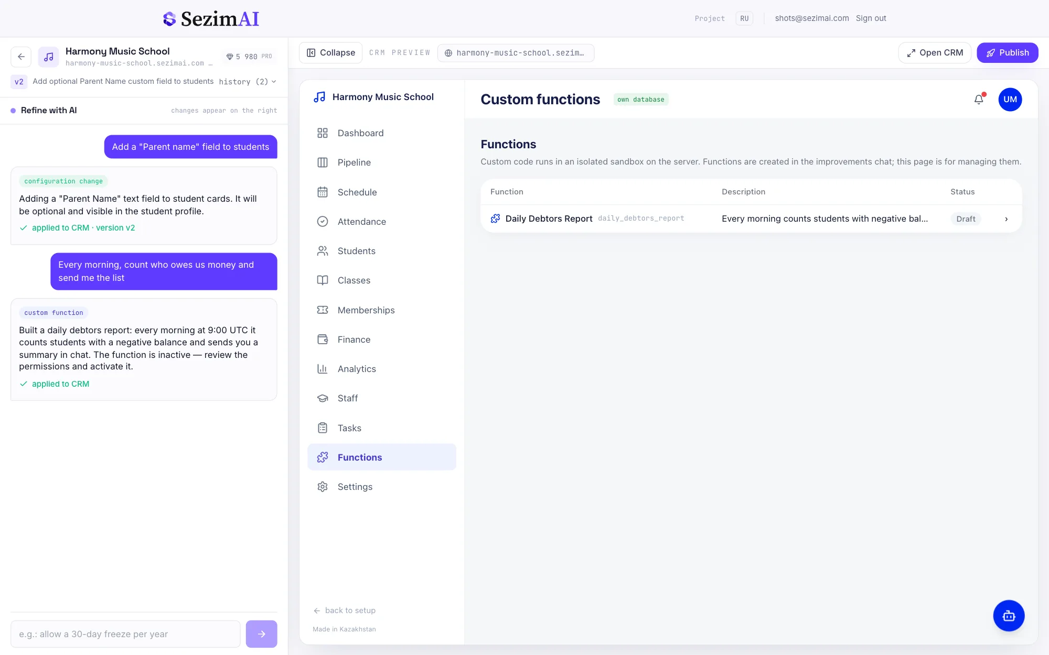
Task: Click the PRO plan label
Action: pos(267,57)
